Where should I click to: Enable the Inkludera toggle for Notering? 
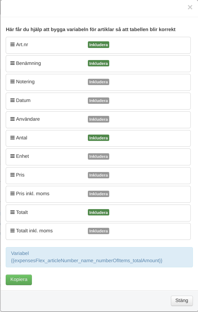[x=98, y=82]
